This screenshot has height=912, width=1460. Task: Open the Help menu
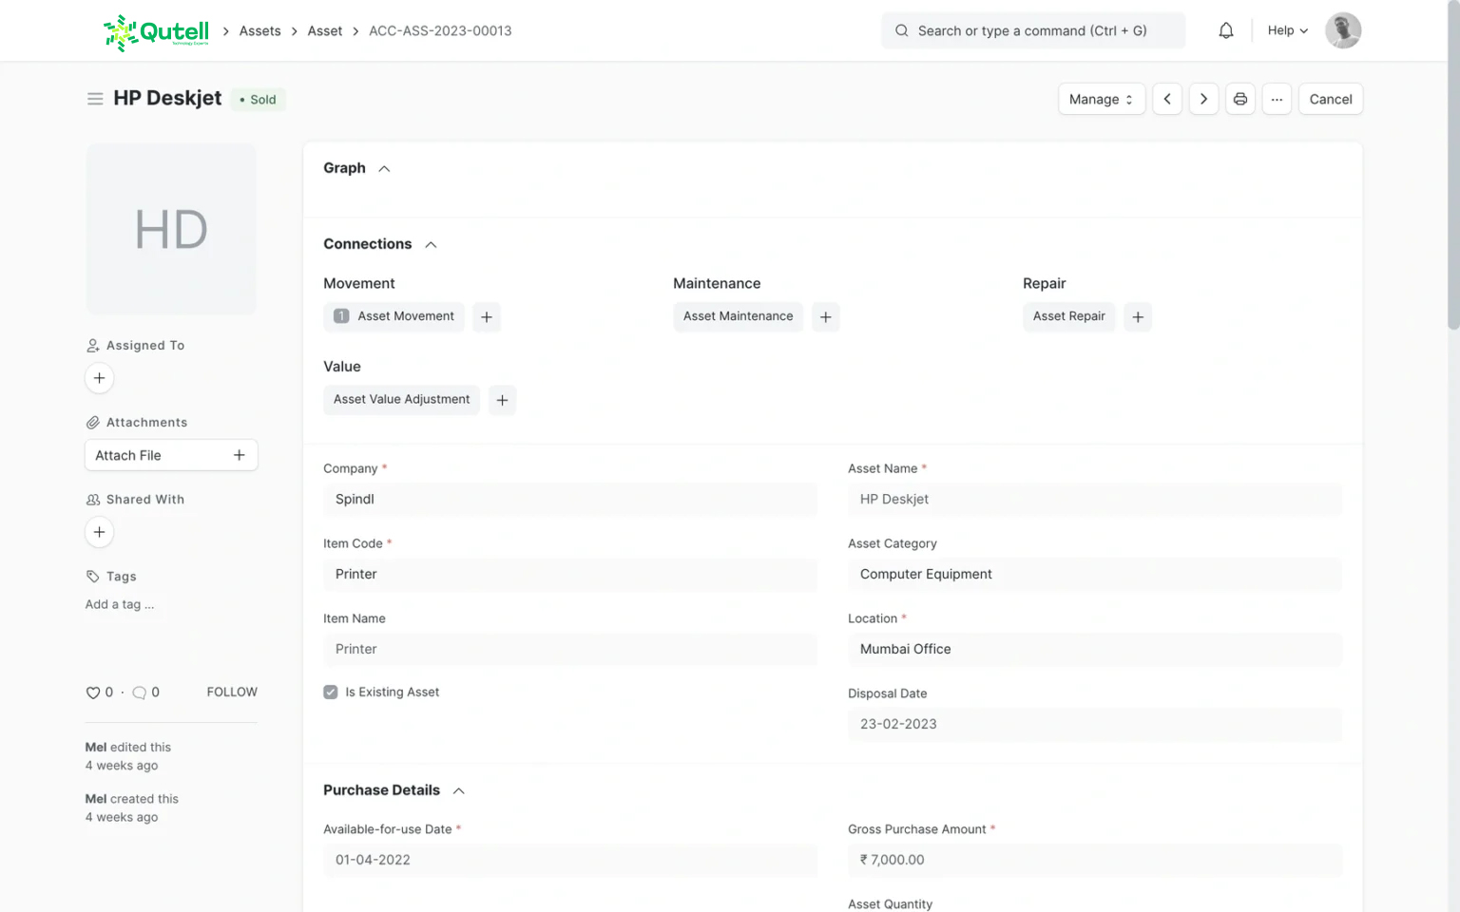click(x=1287, y=30)
